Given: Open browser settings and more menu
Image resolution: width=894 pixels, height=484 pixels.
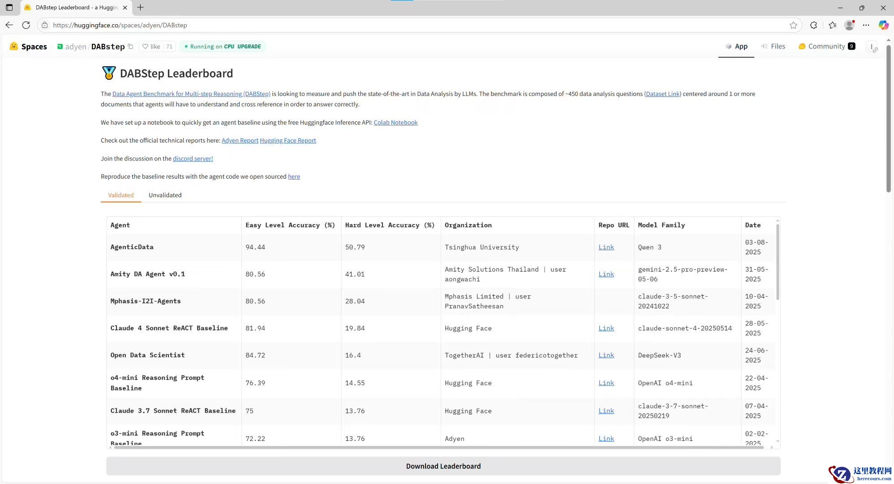Looking at the screenshot, I should [866, 25].
